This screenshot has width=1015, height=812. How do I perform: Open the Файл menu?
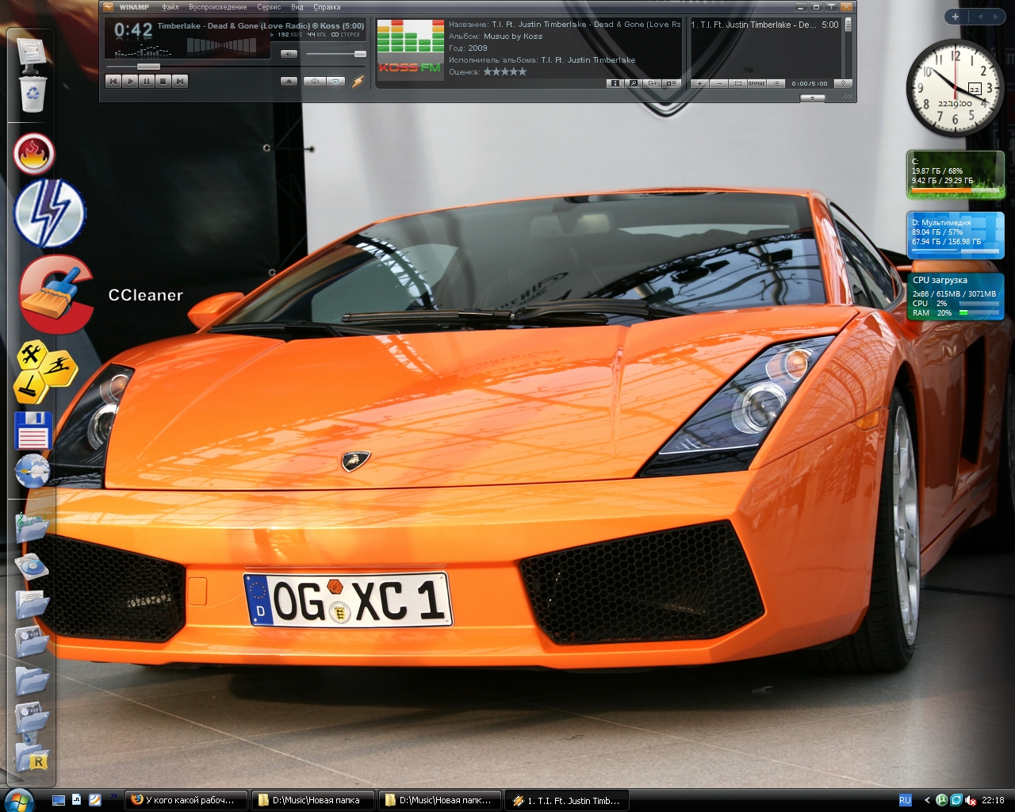170,7
